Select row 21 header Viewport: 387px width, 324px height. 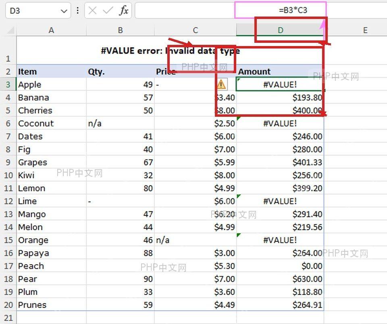[8, 318]
